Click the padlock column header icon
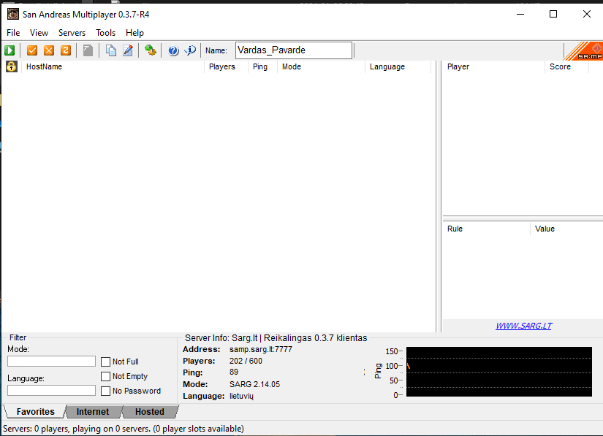The width and height of the screenshot is (603, 436). pyautogui.click(x=12, y=66)
